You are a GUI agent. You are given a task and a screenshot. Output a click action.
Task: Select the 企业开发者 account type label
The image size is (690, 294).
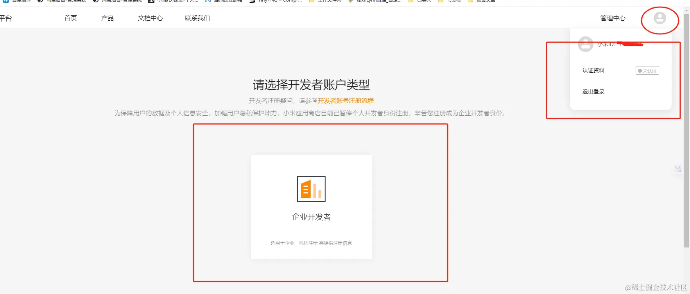[311, 217]
